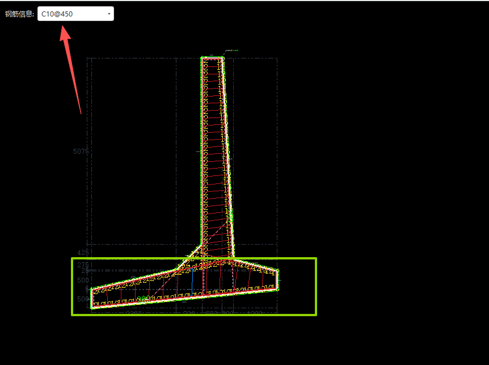The image size is (489, 365).
Task: Click the dropdown caret beside C10@450
Action: coord(108,14)
